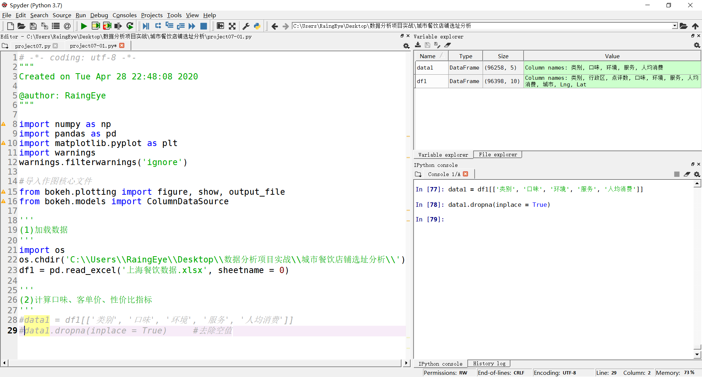The image size is (702, 377).
Task: Open the Consoles menu
Action: click(x=124, y=15)
